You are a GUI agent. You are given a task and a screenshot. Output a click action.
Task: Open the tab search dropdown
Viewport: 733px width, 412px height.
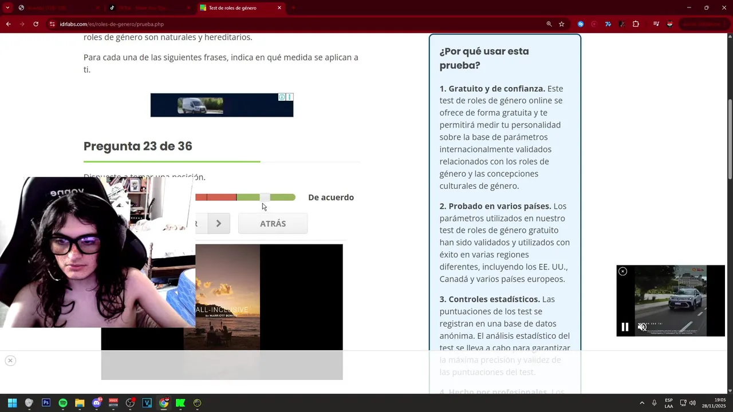tap(7, 8)
